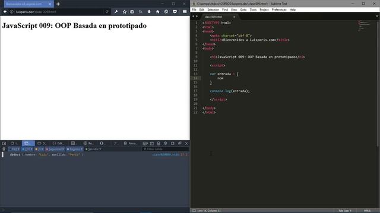This screenshot has width=380, height=213.
Task: Toggle devtools responsive design mode icon
Action: click(x=159, y=143)
